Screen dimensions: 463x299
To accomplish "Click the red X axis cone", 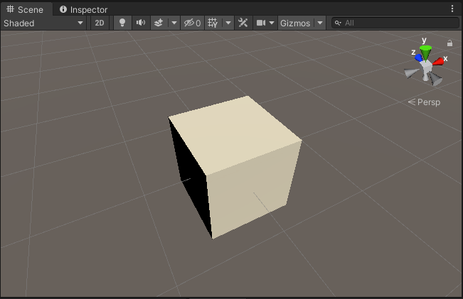I will coord(439,61).
